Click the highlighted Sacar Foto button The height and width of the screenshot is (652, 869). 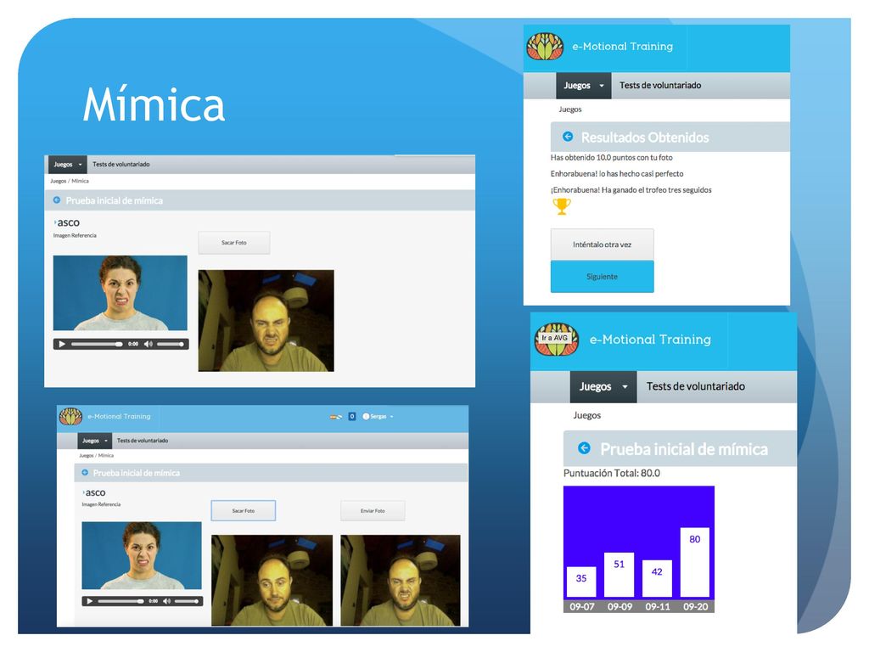[x=244, y=510]
